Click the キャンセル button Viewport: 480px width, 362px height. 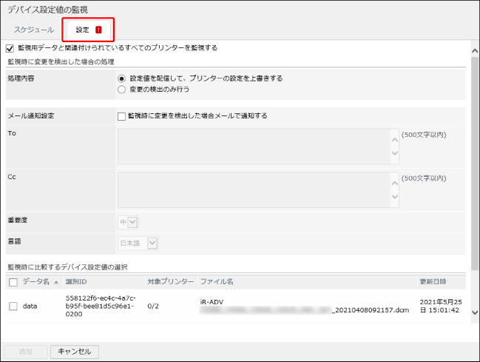pyautogui.click(x=74, y=352)
